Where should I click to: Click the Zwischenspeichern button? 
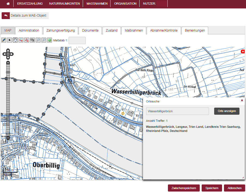pos(184,188)
